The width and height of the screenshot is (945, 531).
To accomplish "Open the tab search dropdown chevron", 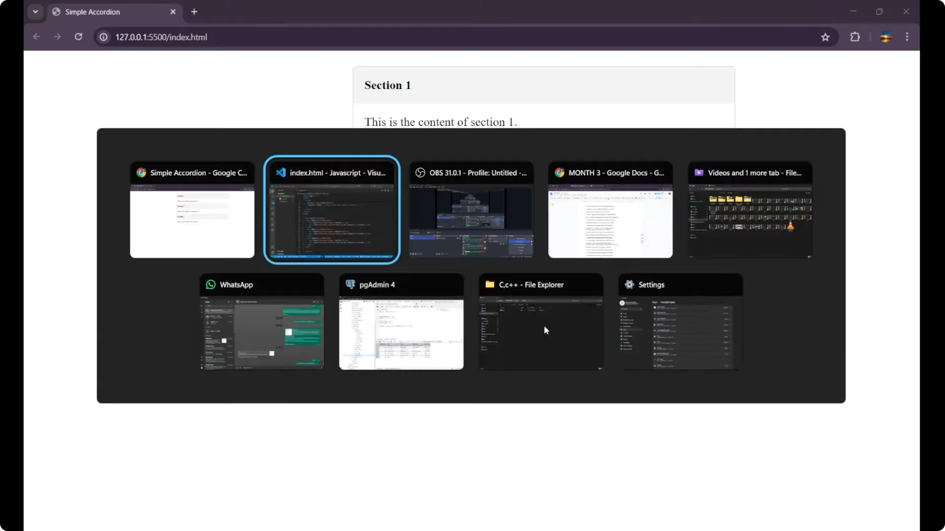I will click(x=35, y=11).
